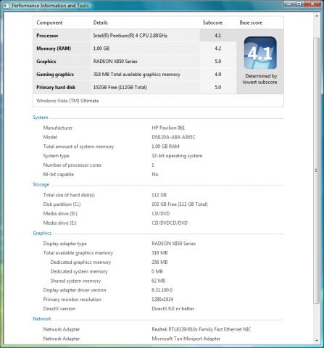Click 'Number of processor cores' label

(x=72, y=165)
